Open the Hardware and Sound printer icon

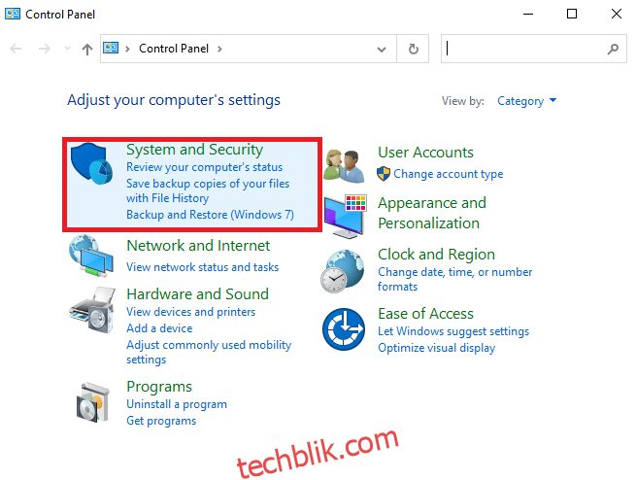tap(92, 310)
